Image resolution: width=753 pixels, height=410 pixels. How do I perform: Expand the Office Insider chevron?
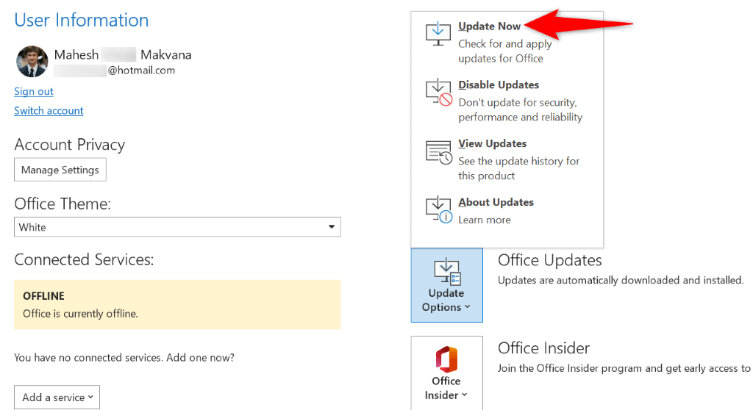pyautogui.click(x=465, y=395)
